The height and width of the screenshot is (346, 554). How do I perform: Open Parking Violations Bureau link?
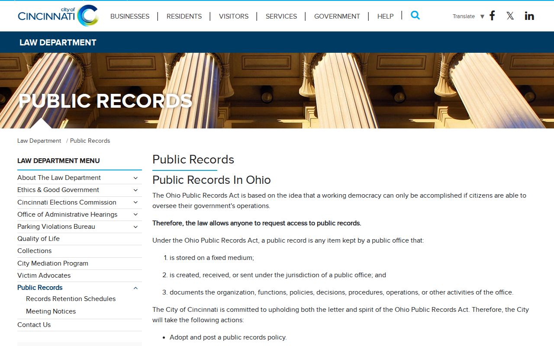[56, 227]
